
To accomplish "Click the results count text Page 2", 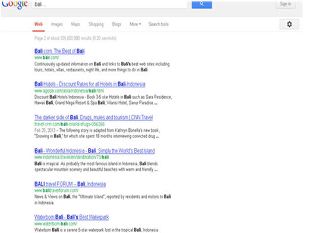I will click(75, 38).
